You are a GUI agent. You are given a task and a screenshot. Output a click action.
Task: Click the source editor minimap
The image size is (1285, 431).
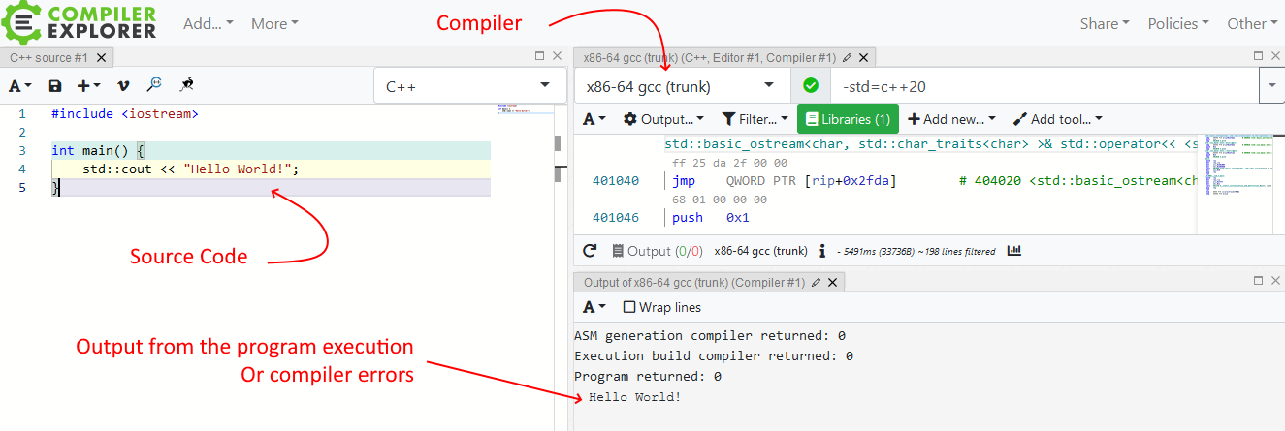click(x=524, y=108)
